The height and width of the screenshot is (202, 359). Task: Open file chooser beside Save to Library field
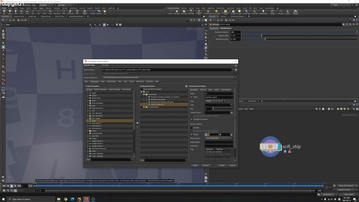coord(236,70)
